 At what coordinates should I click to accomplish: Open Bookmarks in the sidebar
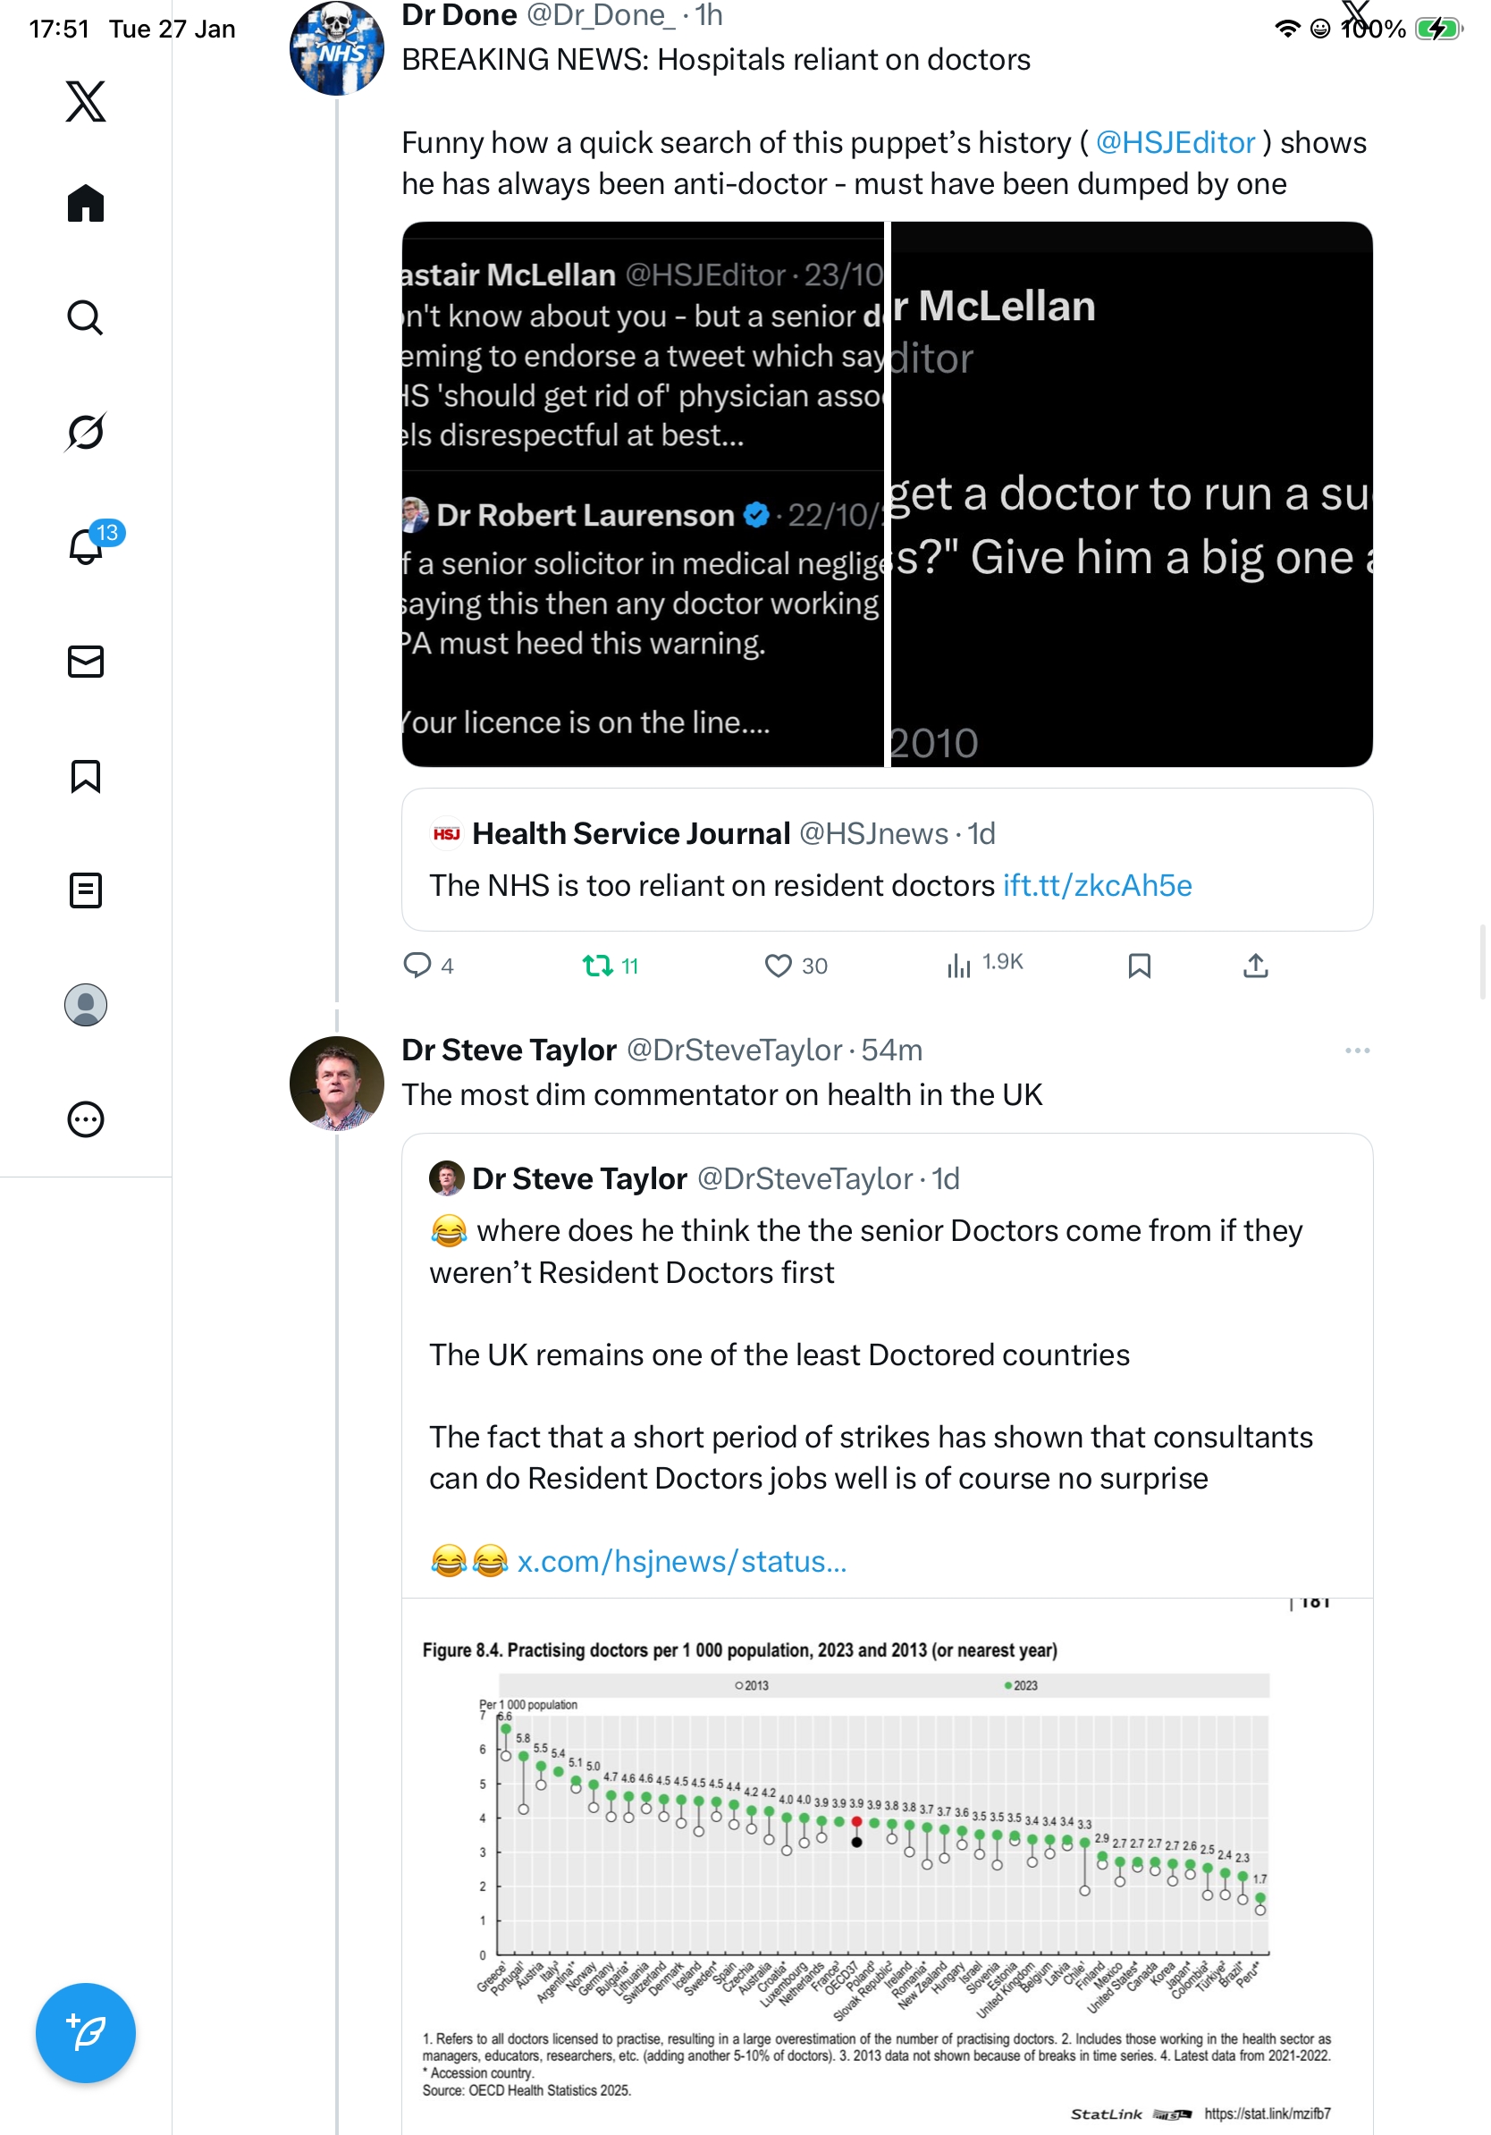point(86,775)
